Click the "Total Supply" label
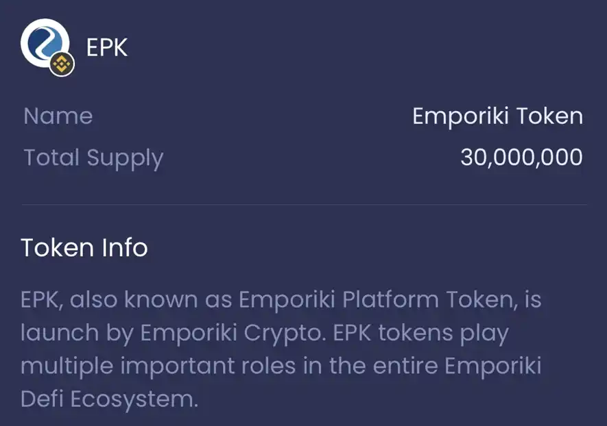Image resolution: width=607 pixels, height=426 pixels. 93,158
